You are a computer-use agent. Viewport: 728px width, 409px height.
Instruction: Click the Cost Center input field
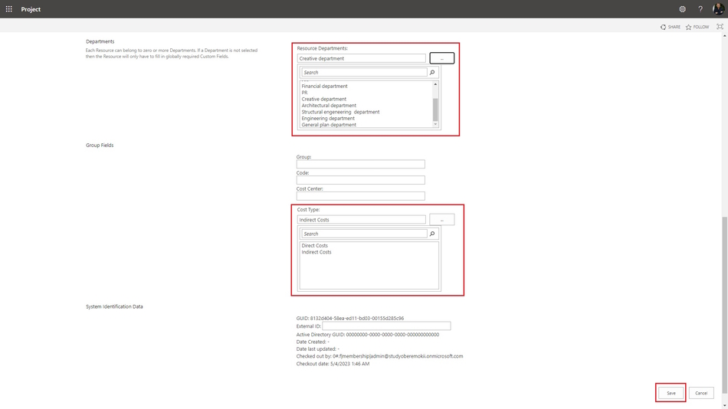pyautogui.click(x=361, y=196)
